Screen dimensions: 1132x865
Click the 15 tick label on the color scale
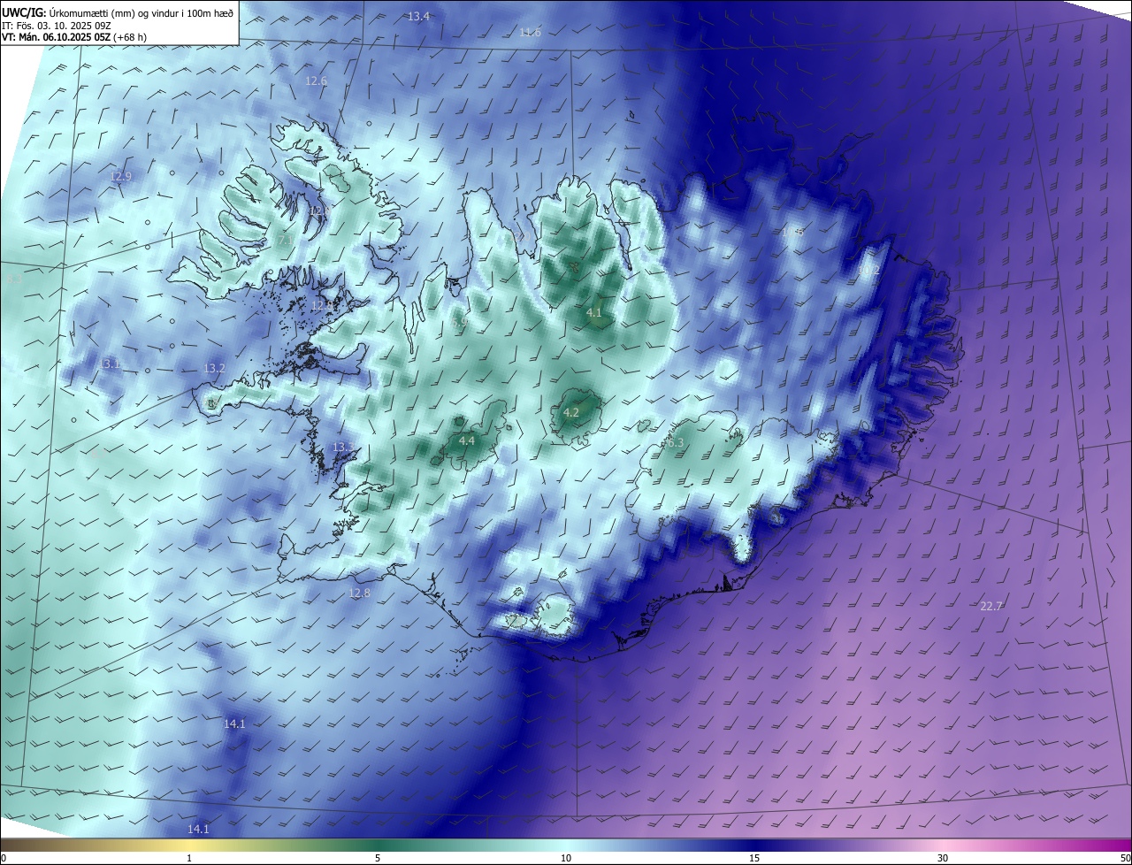pyautogui.click(x=754, y=859)
